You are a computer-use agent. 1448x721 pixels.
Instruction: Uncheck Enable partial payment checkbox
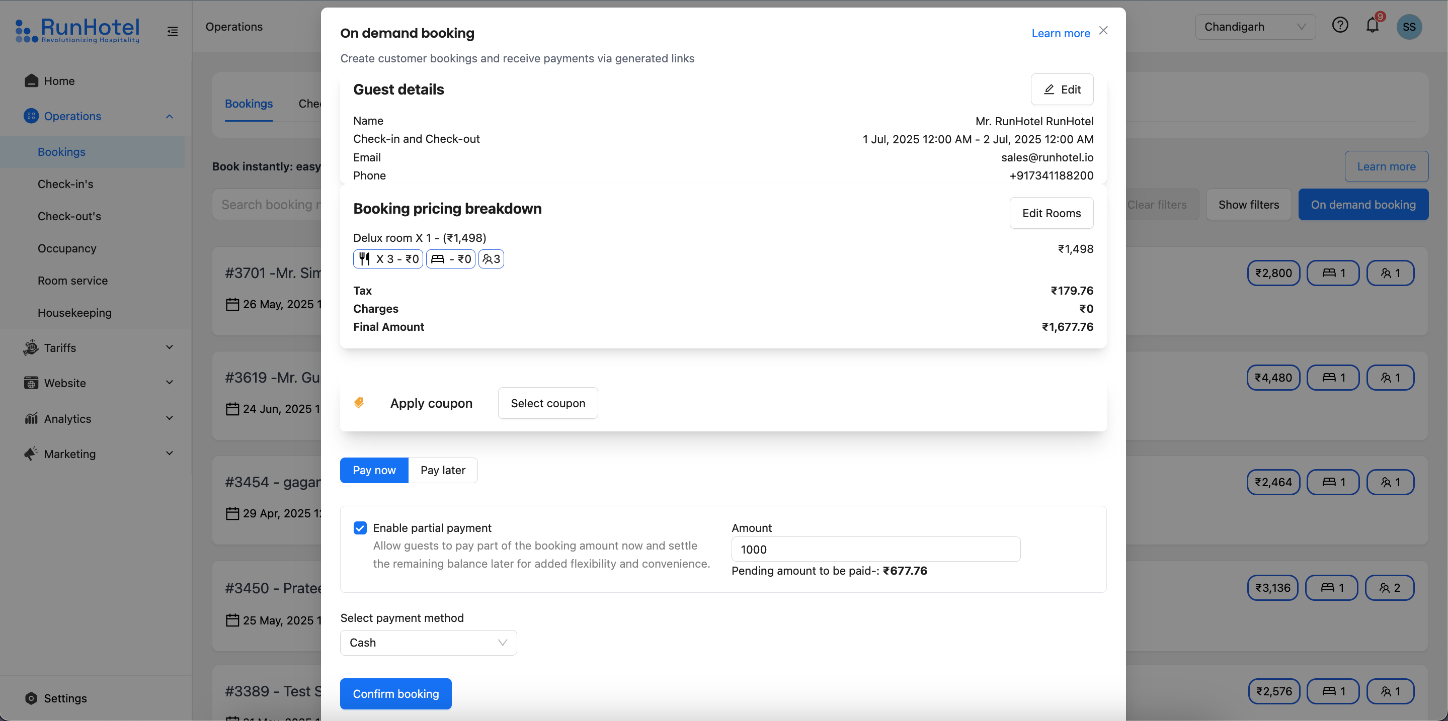coord(360,528)
